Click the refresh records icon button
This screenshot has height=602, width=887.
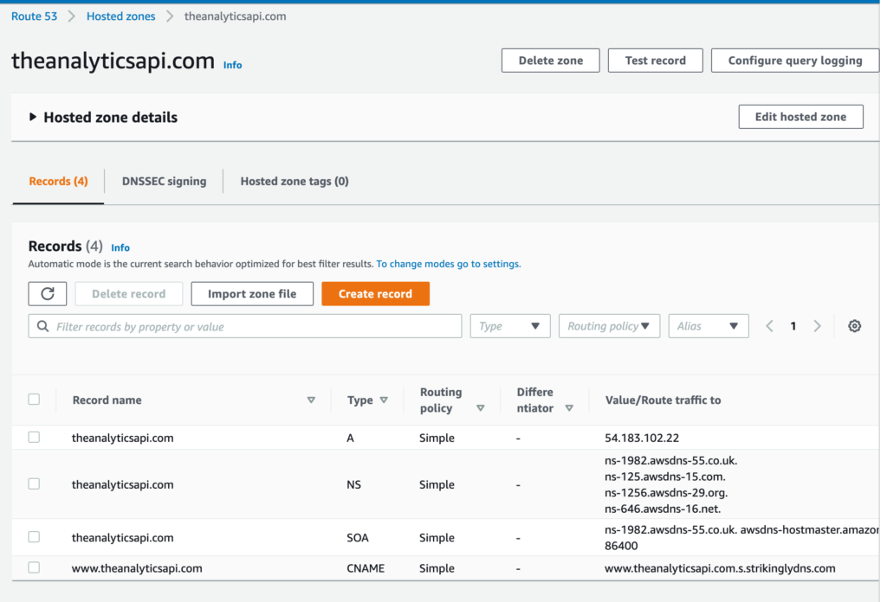tap(48, 294)
